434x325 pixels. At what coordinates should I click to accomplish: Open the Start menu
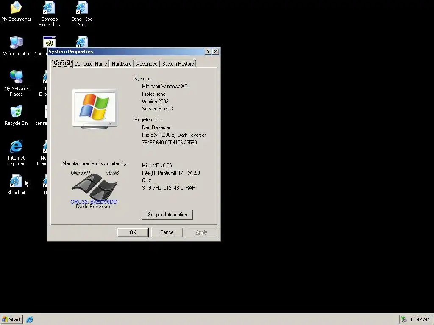tap(11, 319)
